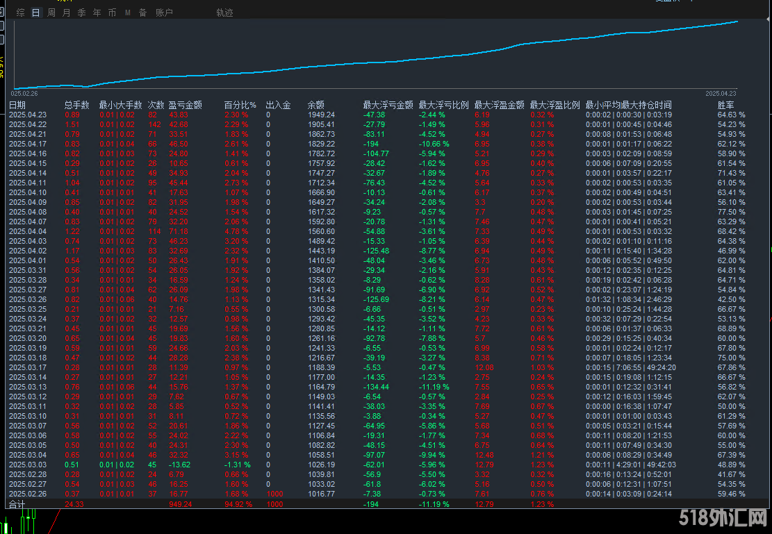The width and height of the screenshot is (772, 534).
Task: Click the 最小|大手数 column header
Action: point(121,105)
